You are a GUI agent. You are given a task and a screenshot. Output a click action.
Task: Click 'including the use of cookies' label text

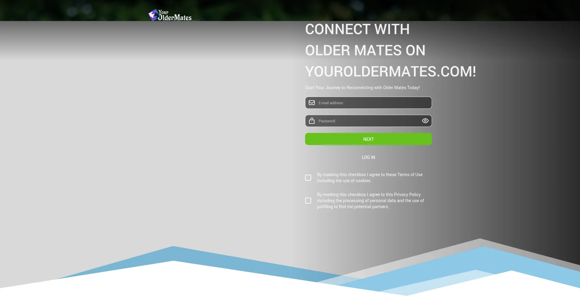(x=344, y=181)
